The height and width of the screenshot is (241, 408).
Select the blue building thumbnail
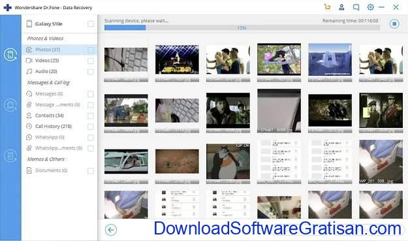pos(330,59)
